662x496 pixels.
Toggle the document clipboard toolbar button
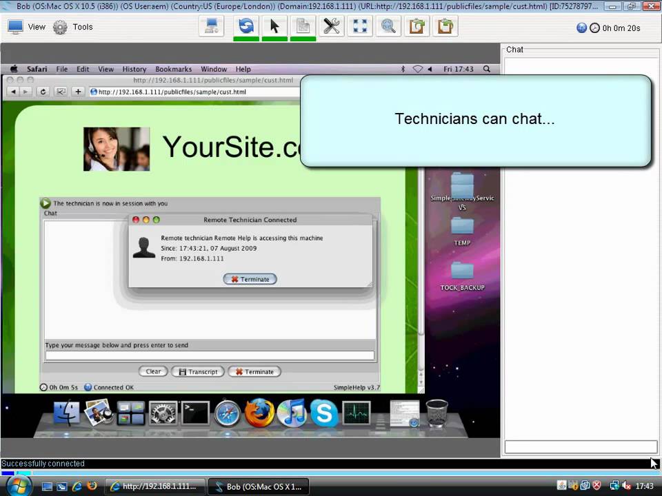click(x=303, y=26)
